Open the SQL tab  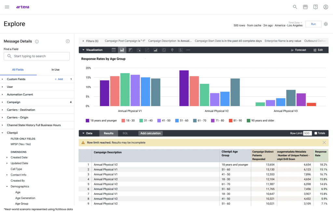pyautogui.click(x=125, y=133)
